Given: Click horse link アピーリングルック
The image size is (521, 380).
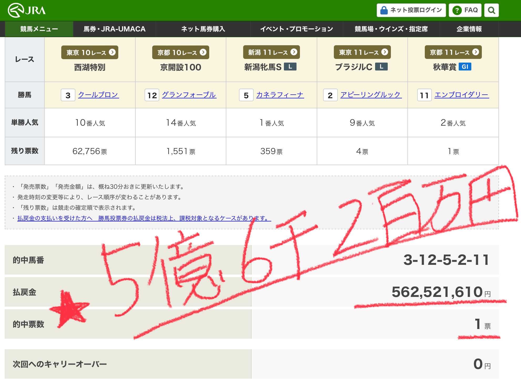Looking at the screenshot, I should (371, 95).
